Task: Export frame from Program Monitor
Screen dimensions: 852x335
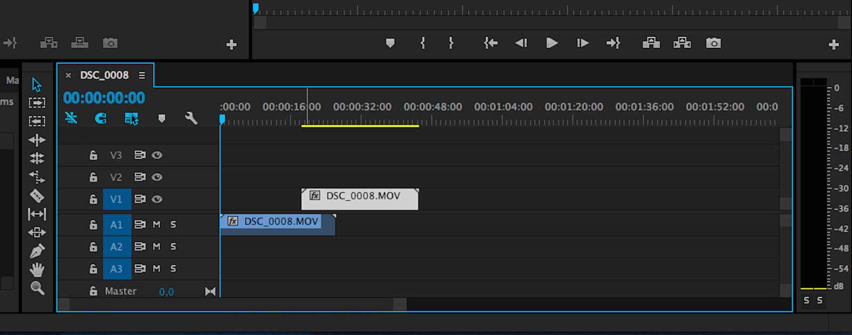Action: pos(714,43)
